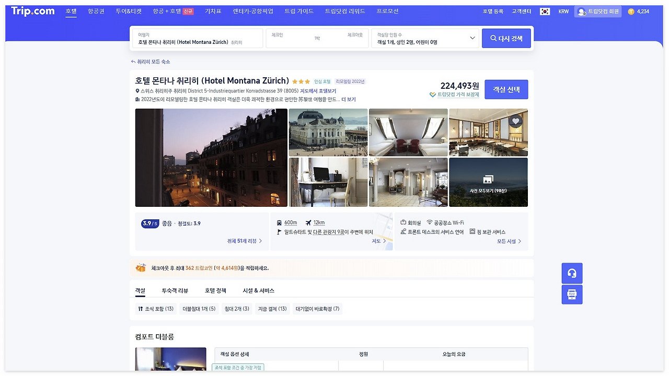669x376 pixels.
Task: Open the App download floating icon
Action: [x=572, y=295]
